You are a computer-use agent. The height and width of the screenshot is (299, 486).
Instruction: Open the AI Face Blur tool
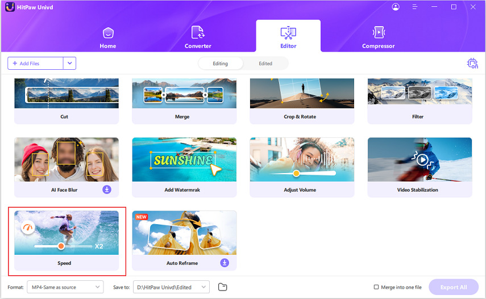[x=67, y=167]
